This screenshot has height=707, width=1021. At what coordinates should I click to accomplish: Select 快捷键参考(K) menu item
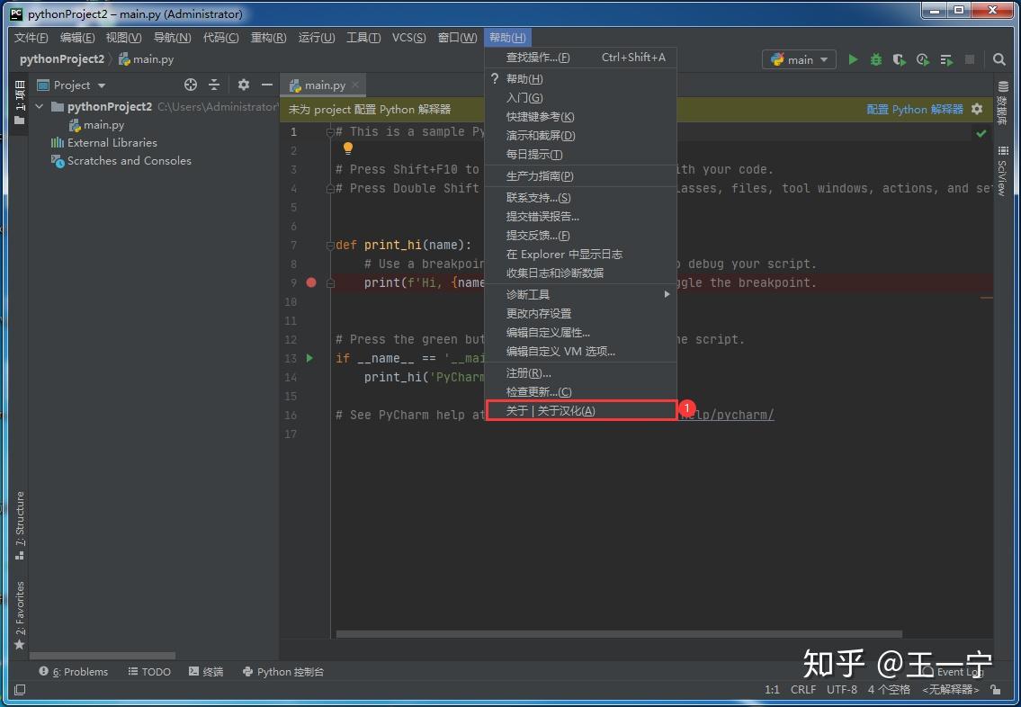point(581,117)
